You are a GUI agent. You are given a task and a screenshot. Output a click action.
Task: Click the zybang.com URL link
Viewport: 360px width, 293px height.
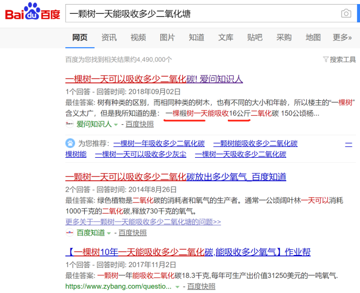pyautogui.click(x=118, y=286)
